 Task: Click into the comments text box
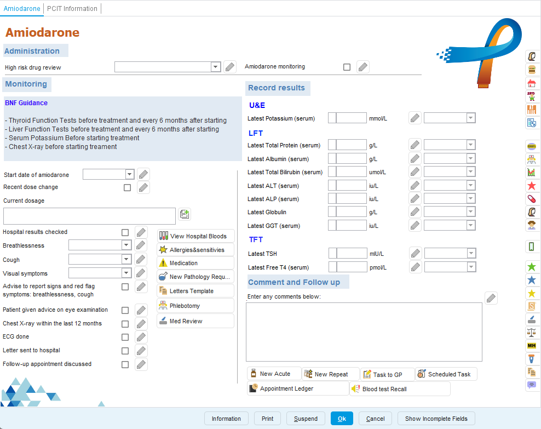(364, 331)
